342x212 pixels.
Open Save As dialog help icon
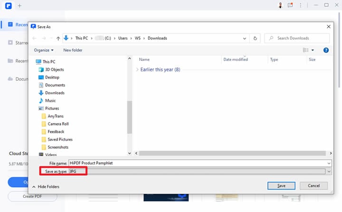326,50
